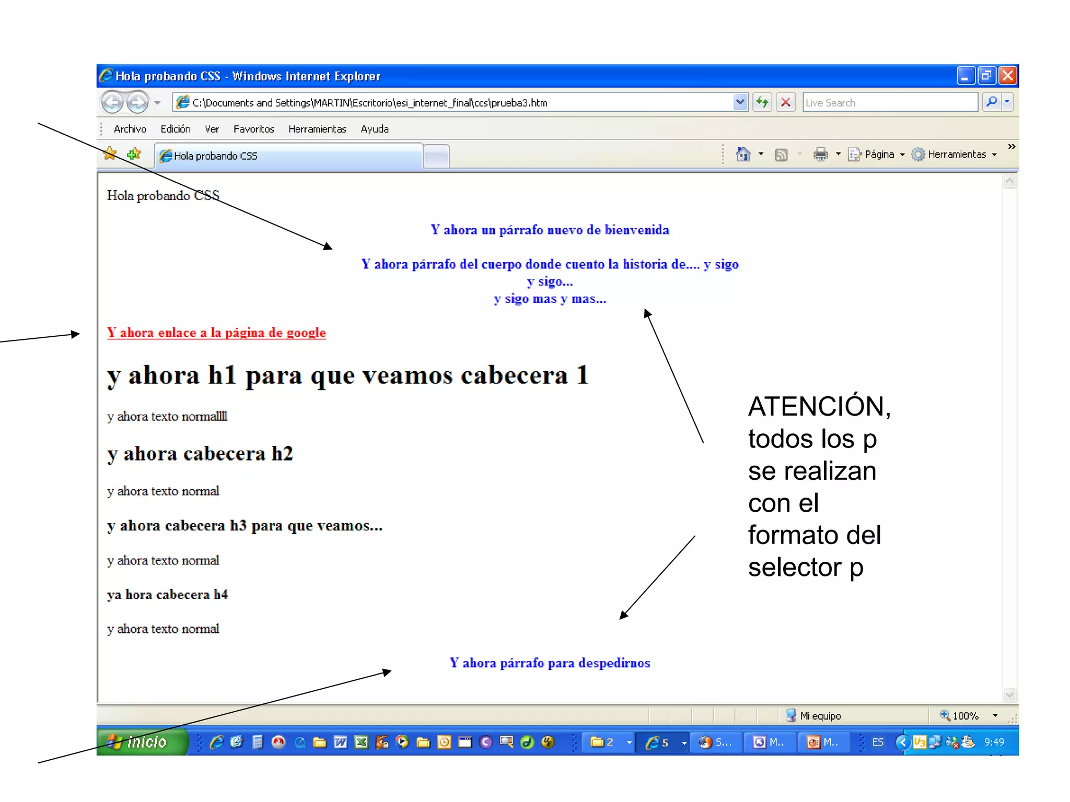
Task: Click paragraph 'Y ahora párrafo para despedirnos'
Action: pos(550,663)
